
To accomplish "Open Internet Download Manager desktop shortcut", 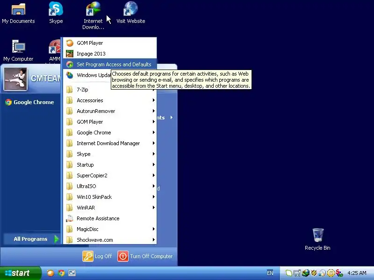I will click(93, 16).
